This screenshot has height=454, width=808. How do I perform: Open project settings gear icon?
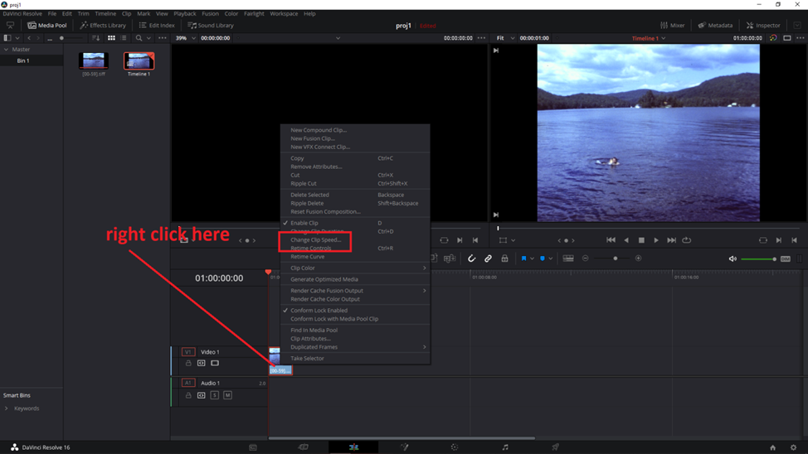[794, 448]
